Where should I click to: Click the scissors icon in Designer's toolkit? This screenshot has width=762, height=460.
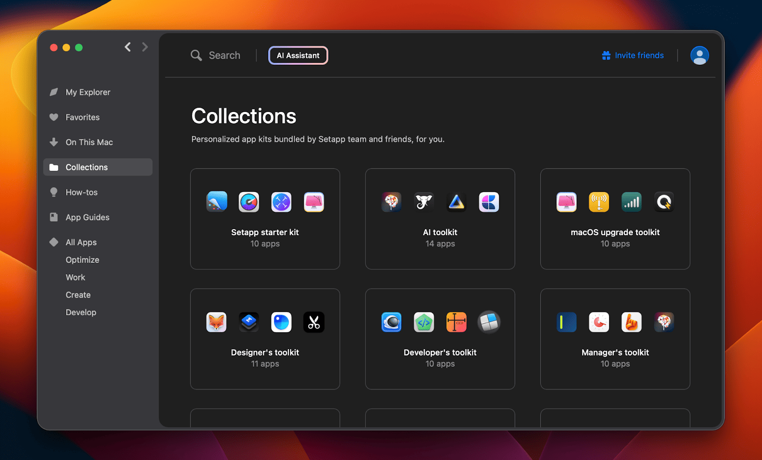pyautogui.click(x=314, y=322)
